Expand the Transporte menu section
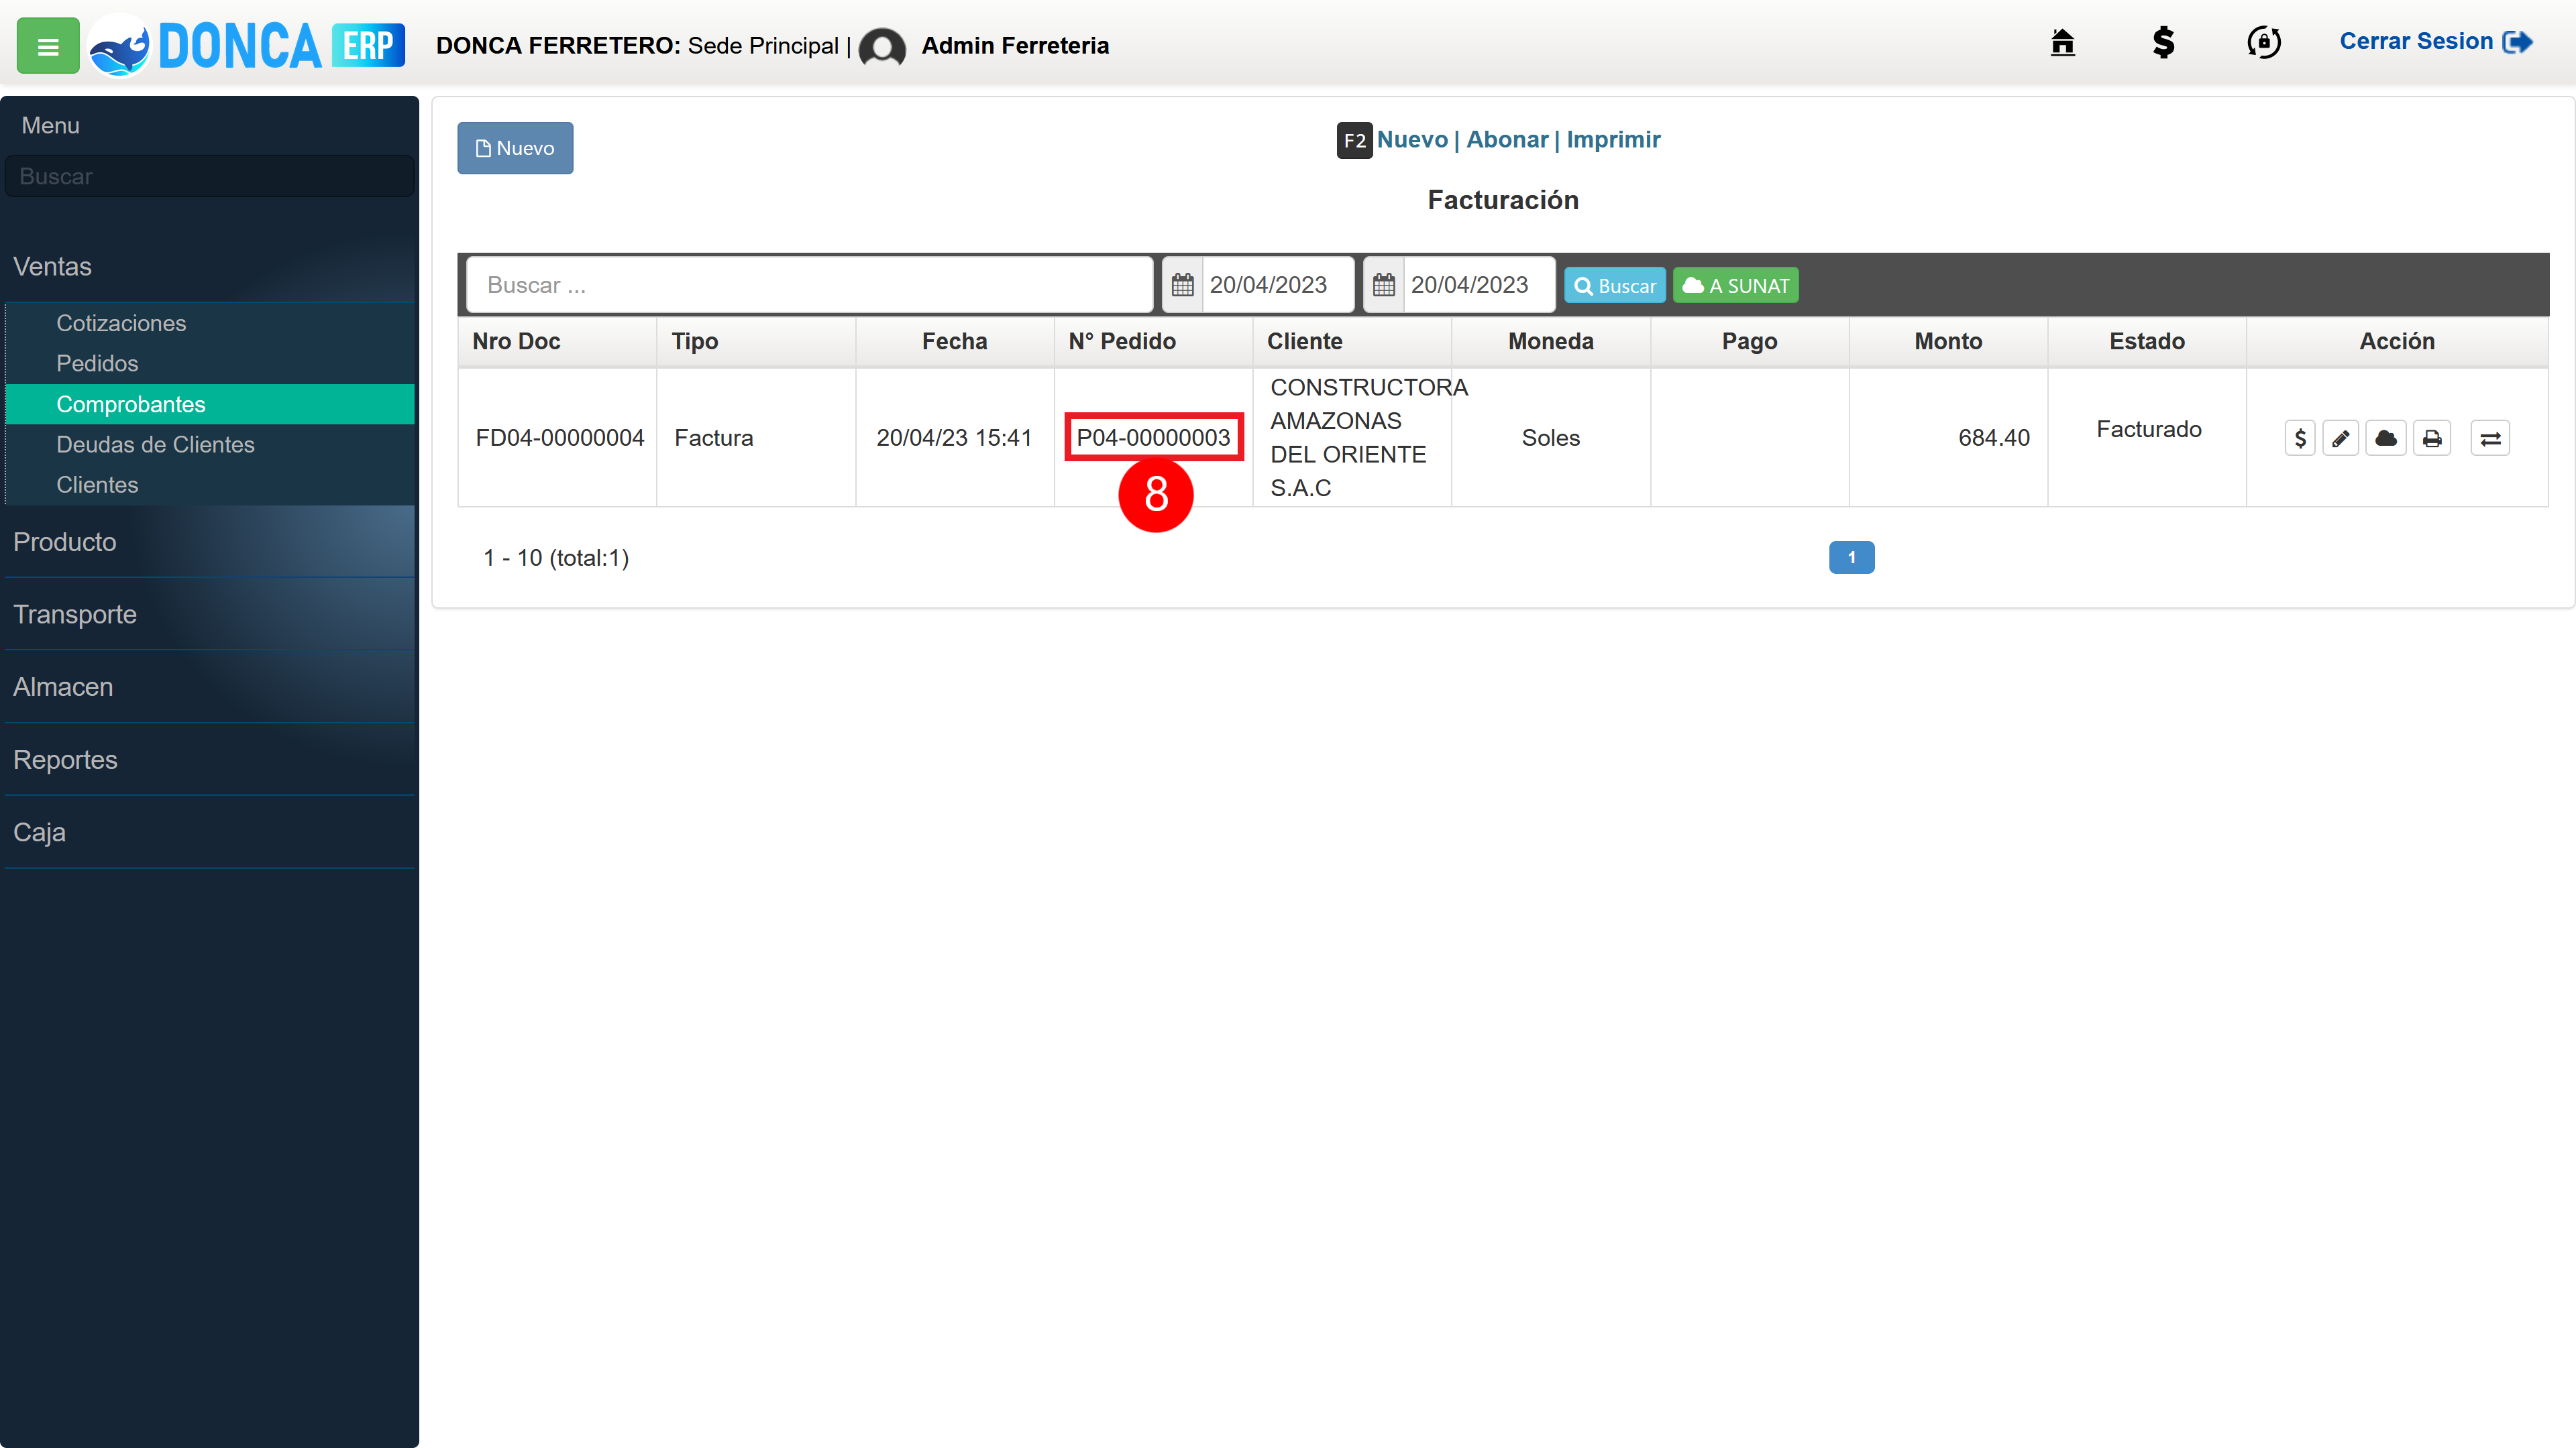Image resolution: width=2576 pixels, height=1448 pixels. 210,615
